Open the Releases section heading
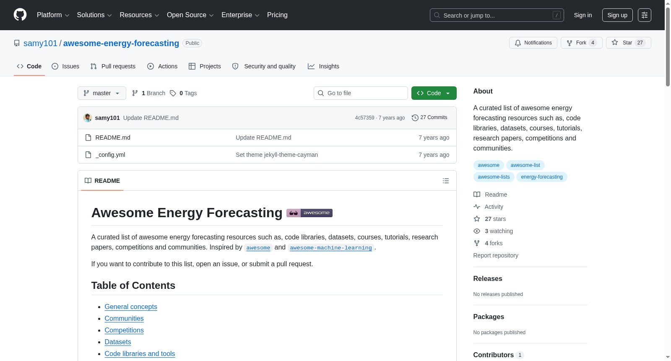This screenshot has width=671, height=361. [x=488, y=279]
